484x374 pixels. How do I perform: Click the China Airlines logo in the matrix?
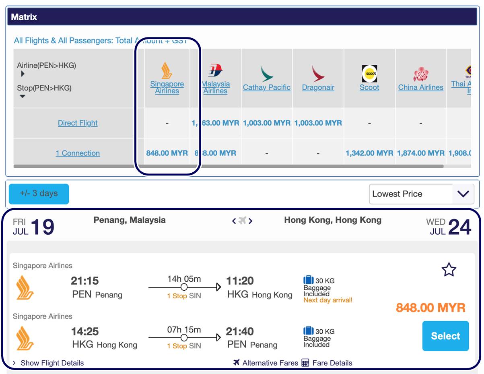click(421, 74)
